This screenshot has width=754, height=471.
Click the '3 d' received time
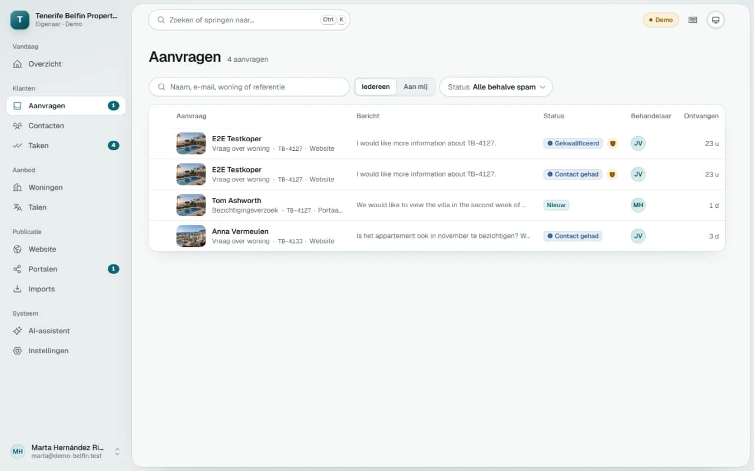(x=713, y=236)
